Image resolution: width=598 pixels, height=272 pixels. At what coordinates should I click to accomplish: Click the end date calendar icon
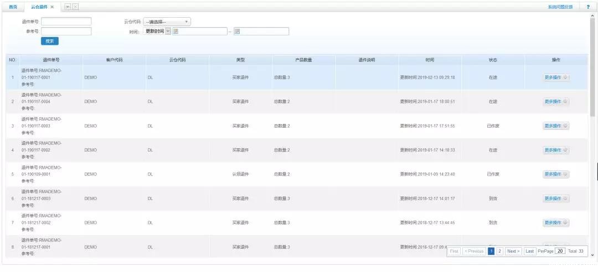coord(236,32)
